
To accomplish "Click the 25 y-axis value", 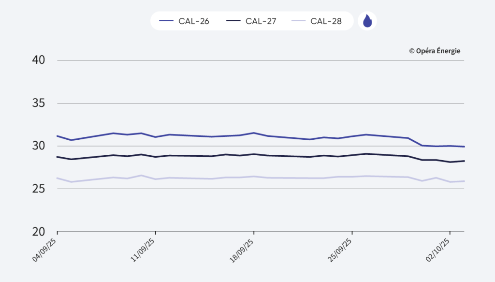I will click(x=39, y=189).
